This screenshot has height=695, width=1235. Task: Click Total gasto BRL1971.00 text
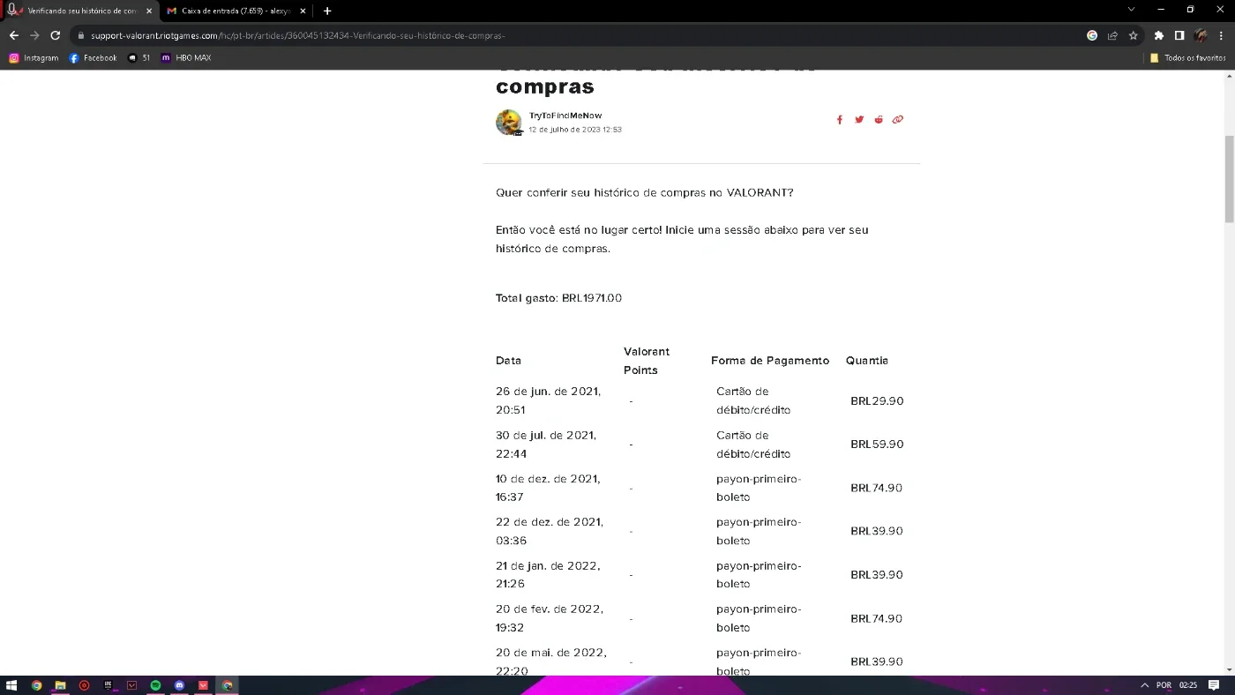pyautogui.click(x=558, y=298)
